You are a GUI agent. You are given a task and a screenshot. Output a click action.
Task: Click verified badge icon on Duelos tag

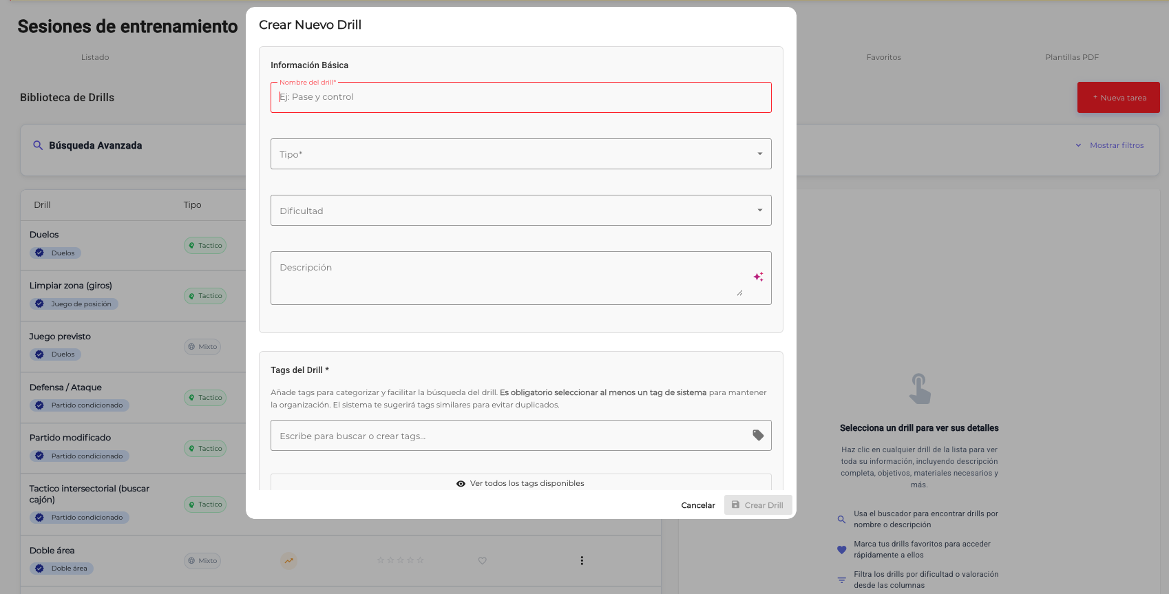pyautogui.click(x=39, y=253)
